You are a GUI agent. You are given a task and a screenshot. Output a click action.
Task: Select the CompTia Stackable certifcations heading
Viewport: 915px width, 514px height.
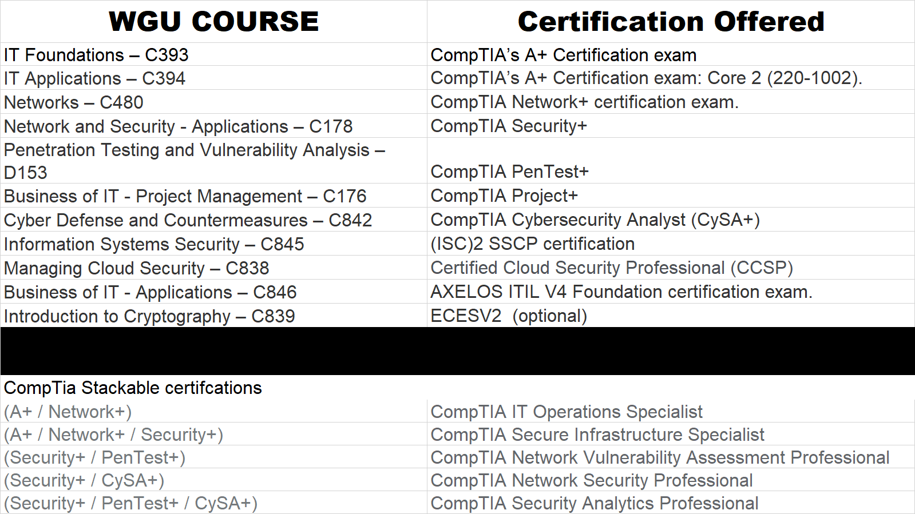(133, 388)
